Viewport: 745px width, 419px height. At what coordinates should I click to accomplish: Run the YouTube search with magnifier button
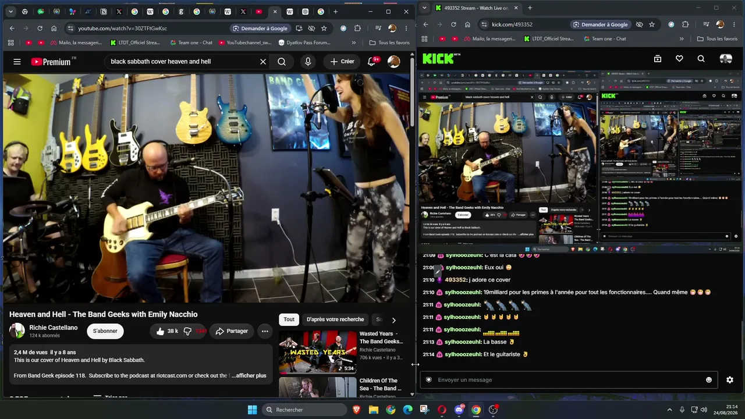point(282,62)
